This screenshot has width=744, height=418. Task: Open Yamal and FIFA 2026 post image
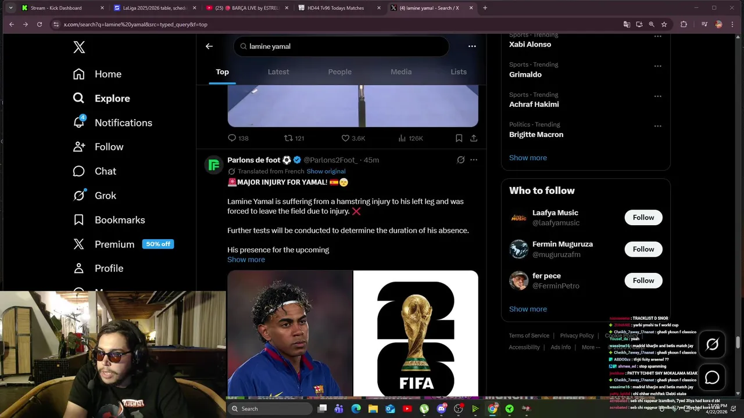click(353, 333)
